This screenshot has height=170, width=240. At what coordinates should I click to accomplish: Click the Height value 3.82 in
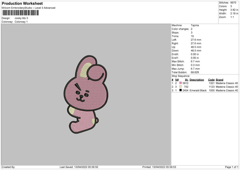coord(234,10)
